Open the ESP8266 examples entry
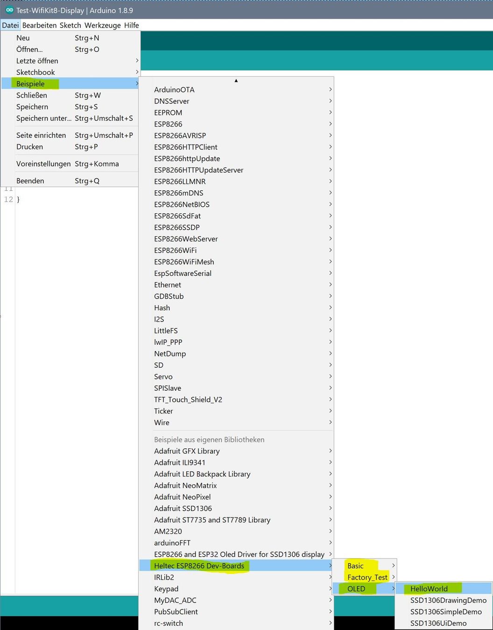 (x=237, y=124)
